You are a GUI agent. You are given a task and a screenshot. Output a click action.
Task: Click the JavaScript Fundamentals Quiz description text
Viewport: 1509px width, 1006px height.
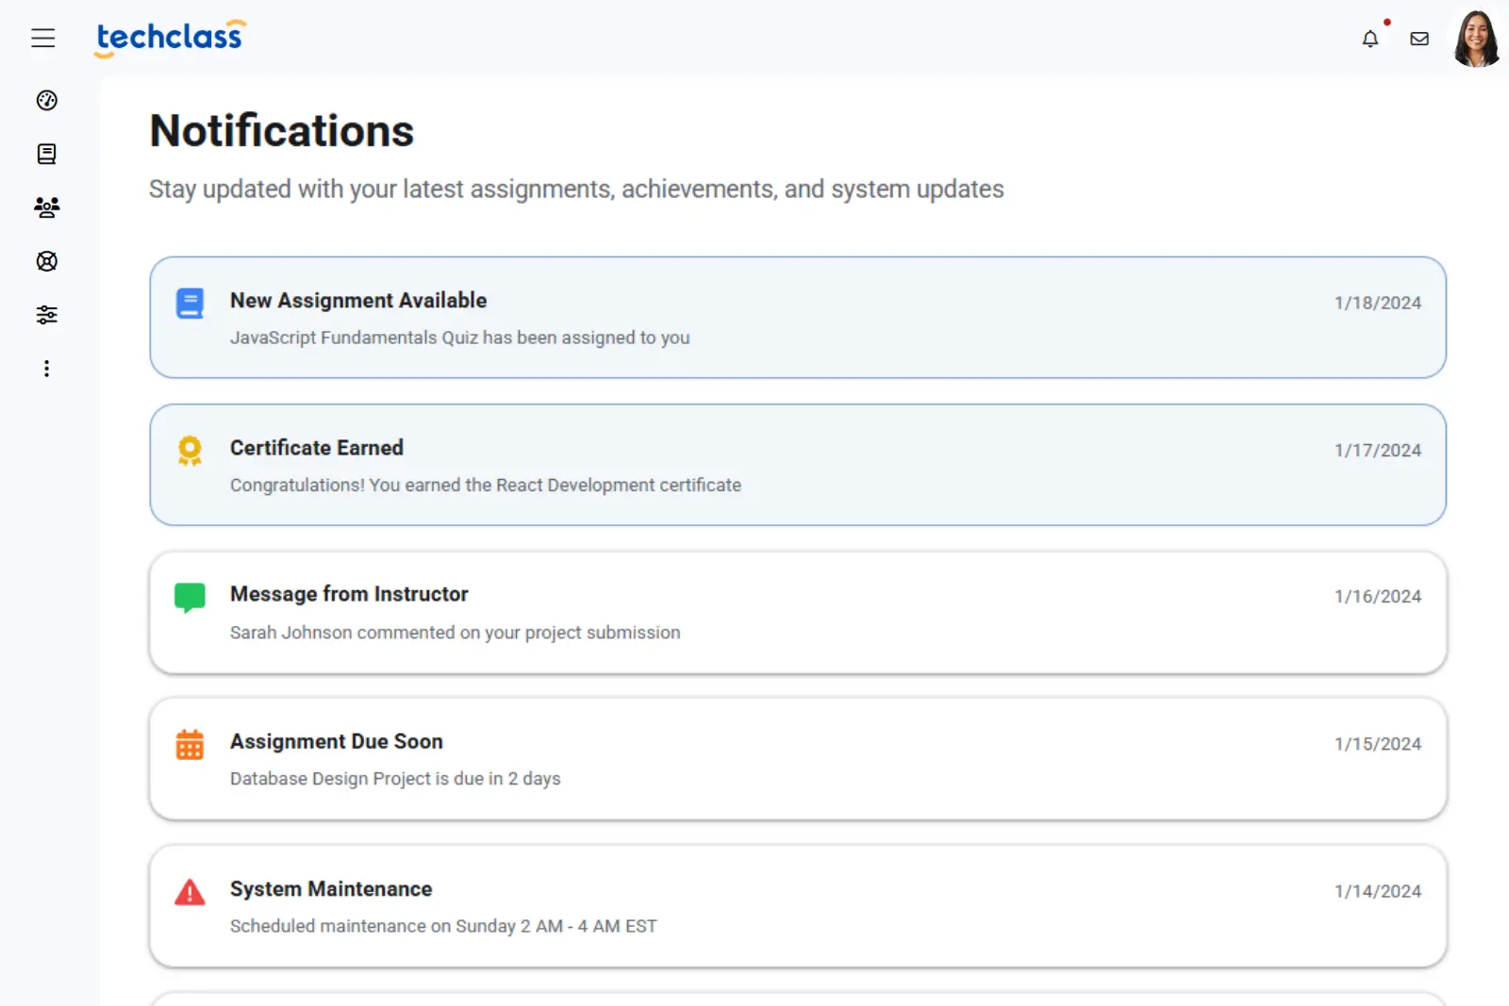[460, 338]
